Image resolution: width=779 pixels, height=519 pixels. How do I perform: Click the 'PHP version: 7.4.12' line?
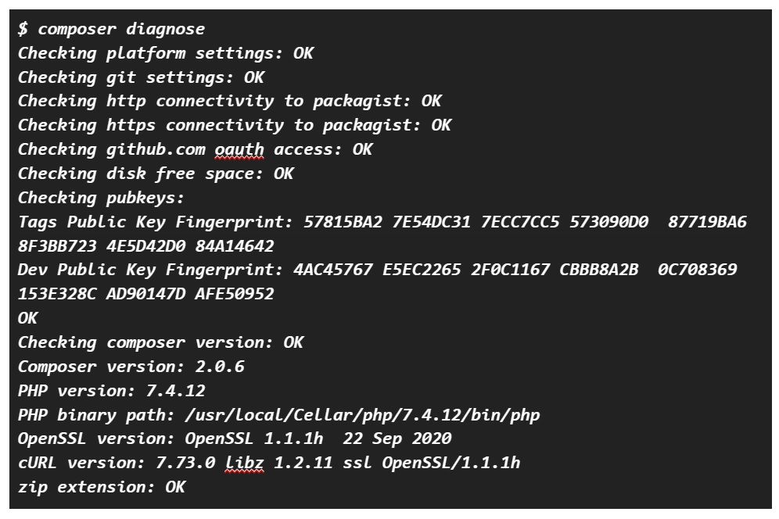(x=111, y=391)
